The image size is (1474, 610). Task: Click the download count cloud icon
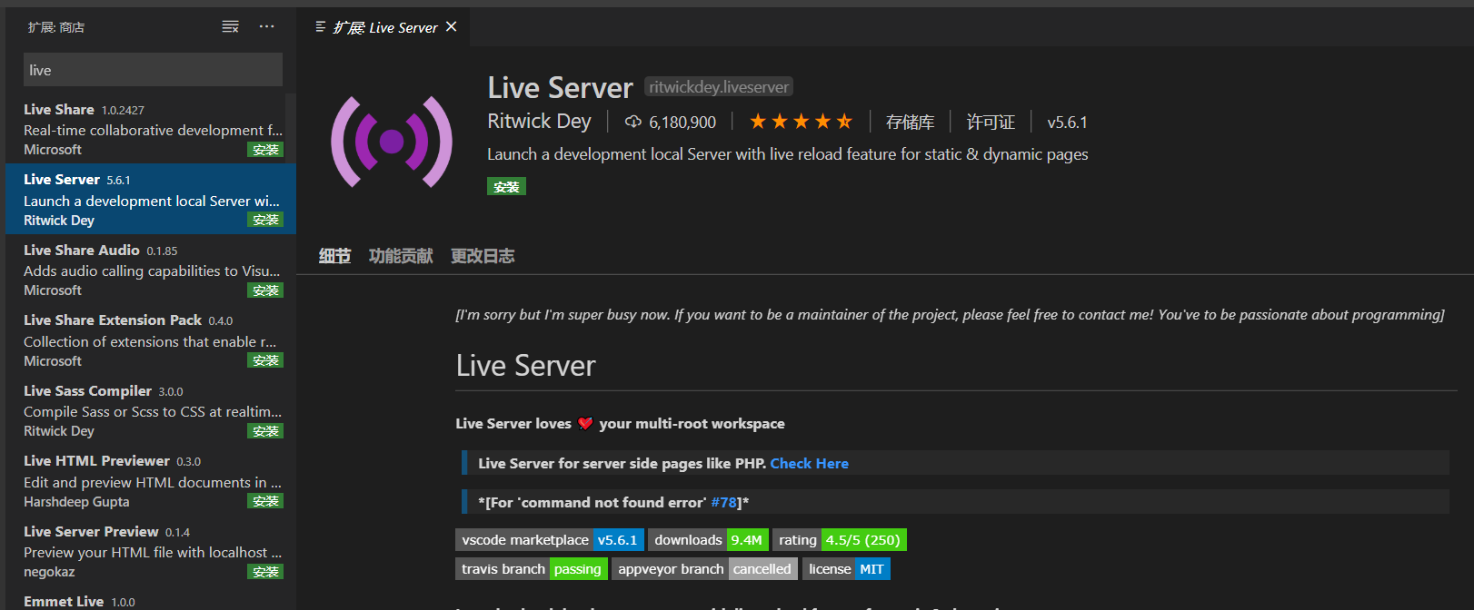(x=633, y=122)
